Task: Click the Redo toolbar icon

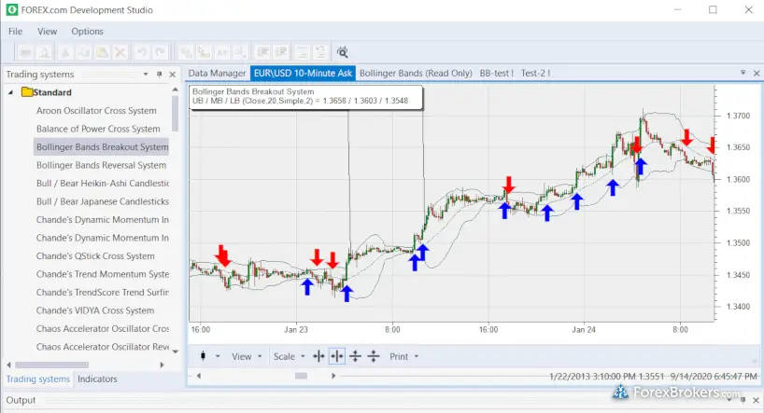Action: (x=160, y=52)
